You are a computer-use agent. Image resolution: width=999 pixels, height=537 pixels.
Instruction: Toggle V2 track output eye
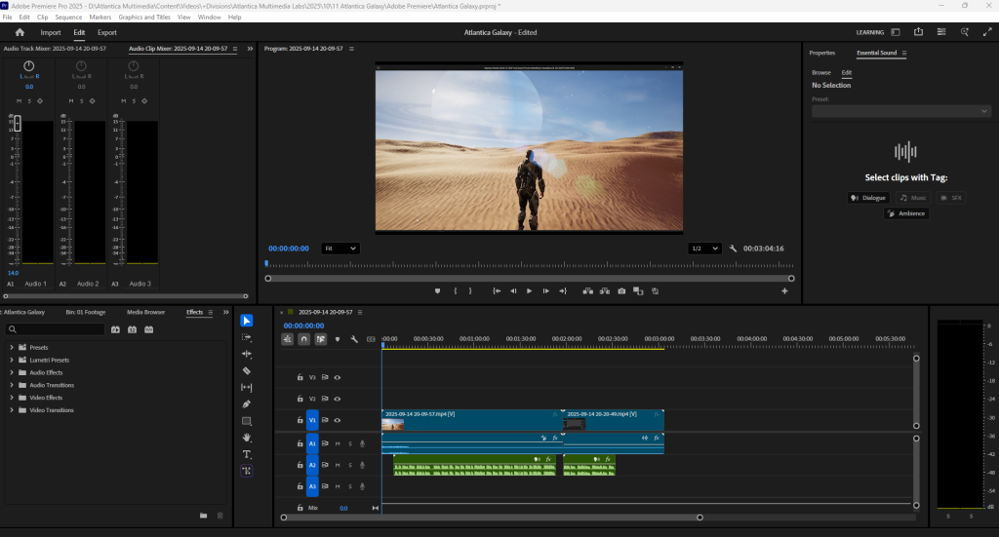pos(337,399)
